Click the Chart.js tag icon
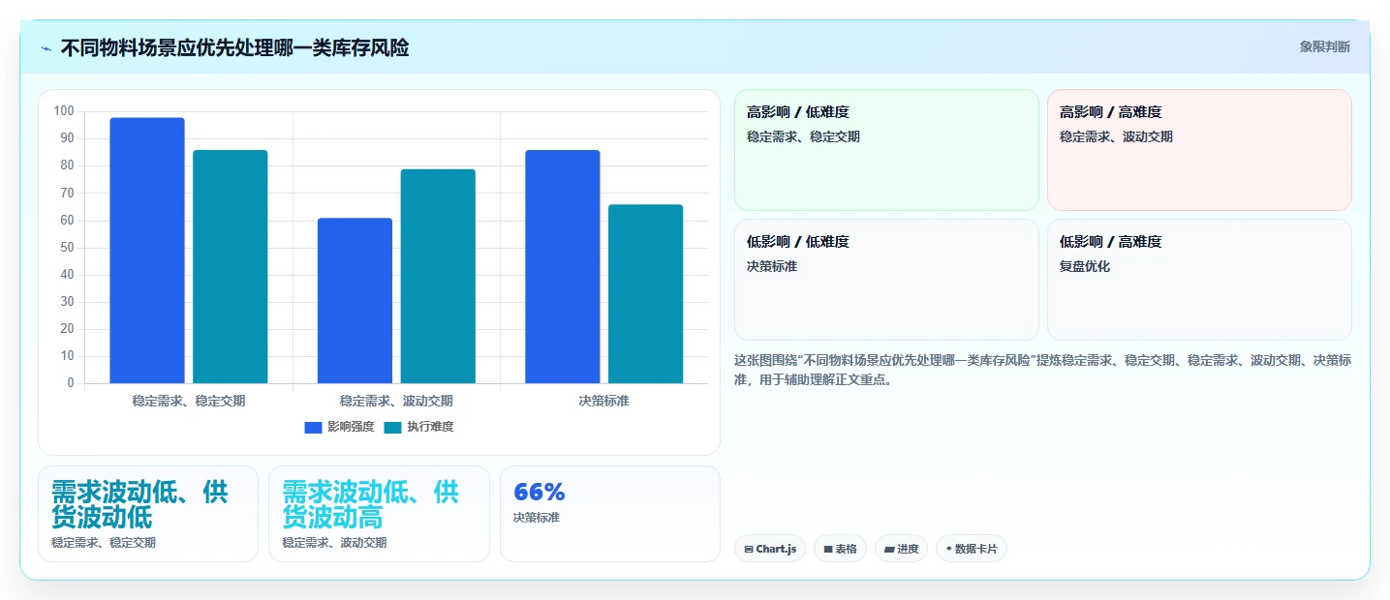The width and height of the screenshot is (1390, 600). (x=749, y=550)
